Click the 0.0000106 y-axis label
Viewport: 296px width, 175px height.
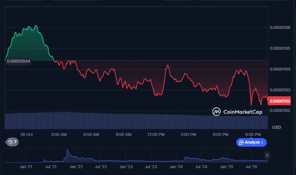coord(280,28)
